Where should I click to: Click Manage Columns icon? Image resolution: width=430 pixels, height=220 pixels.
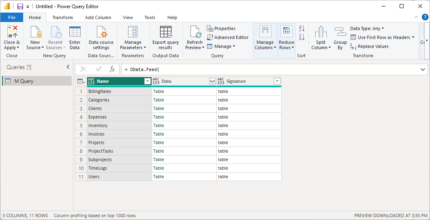click(x=265, y=31)
